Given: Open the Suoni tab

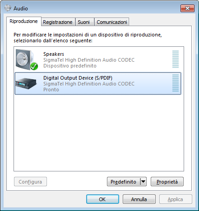Looking at the screenshot, I should [x=84, y=22].
